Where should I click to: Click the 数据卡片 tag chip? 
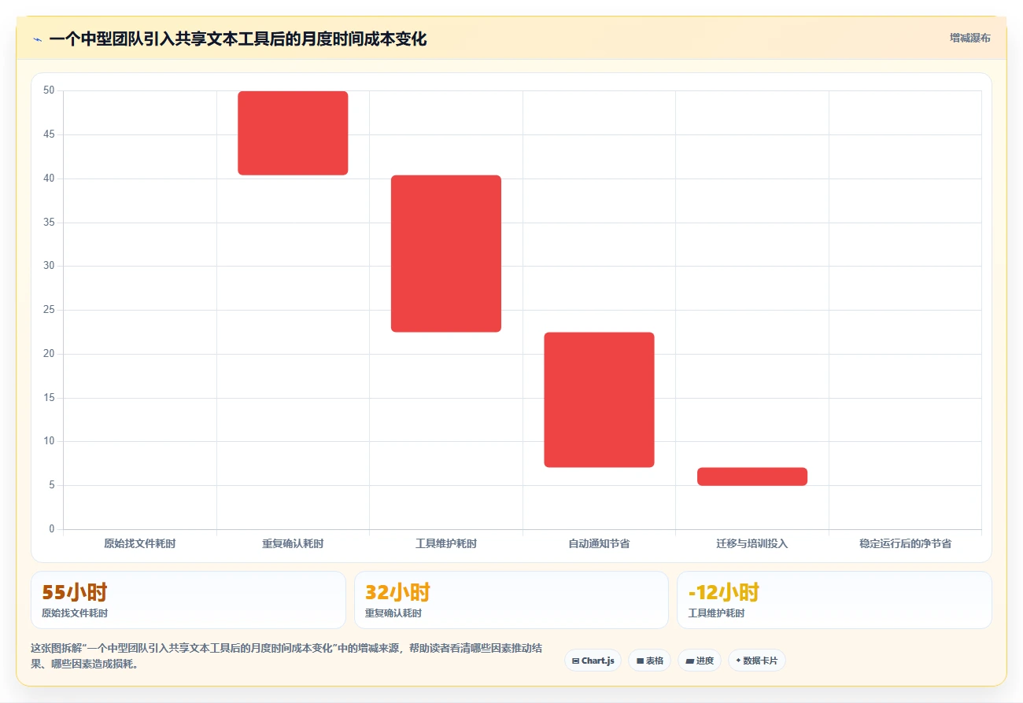[x=756, y=661]
